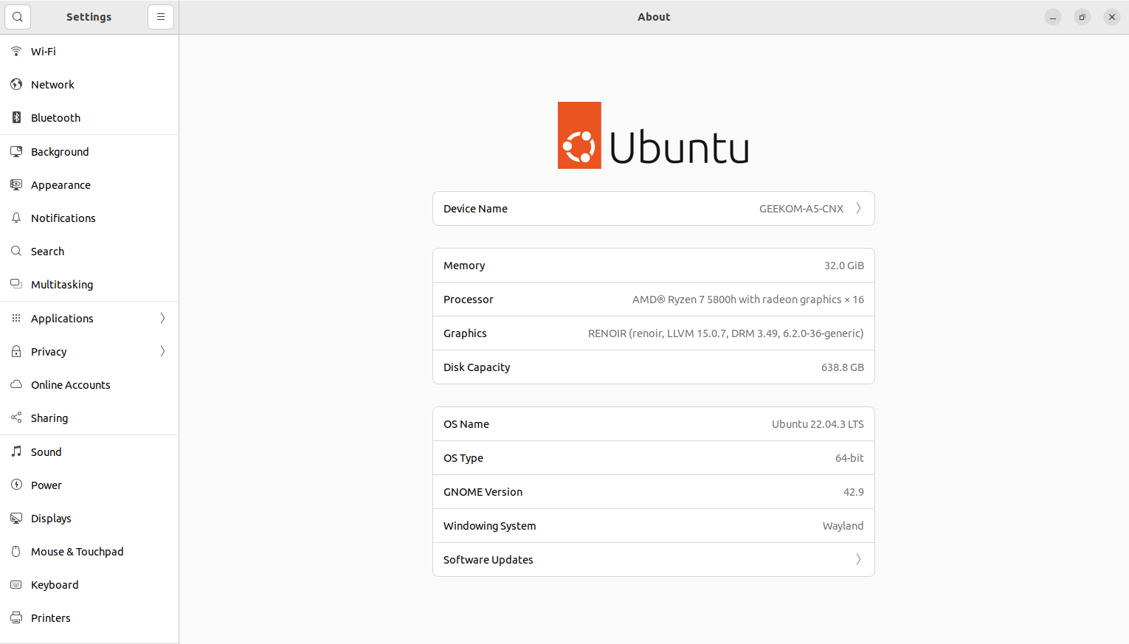Viewport: 1129px width, 644px height.
Task: Click the Settings title in sidebar header
Action: [x=89, y=17]
